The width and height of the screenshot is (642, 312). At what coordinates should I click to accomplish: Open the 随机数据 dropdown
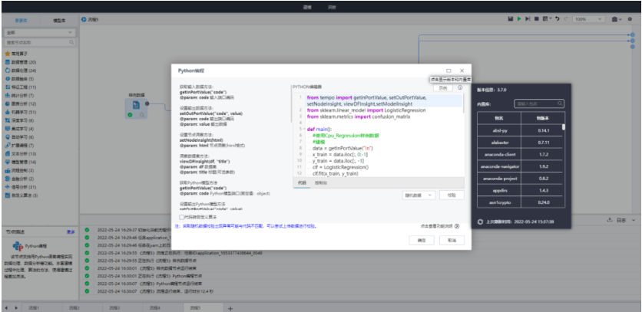(419, 195)
